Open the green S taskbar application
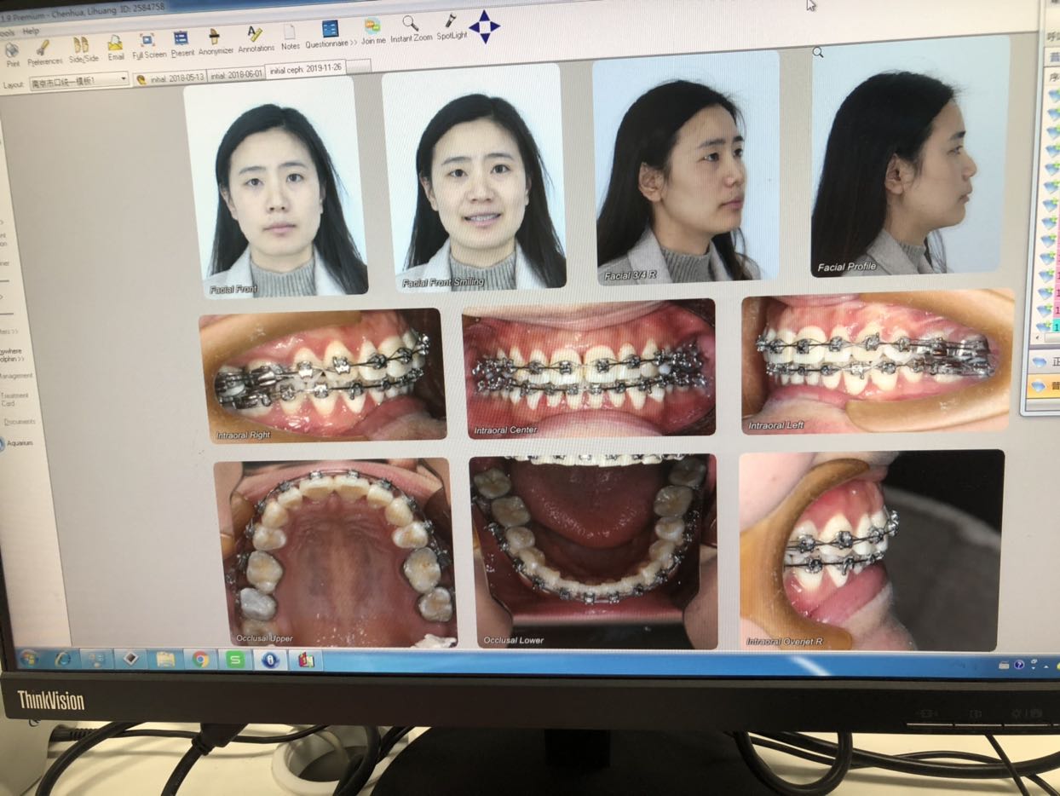The height and width of the screenshot is (796, 1060). [234, 660]
